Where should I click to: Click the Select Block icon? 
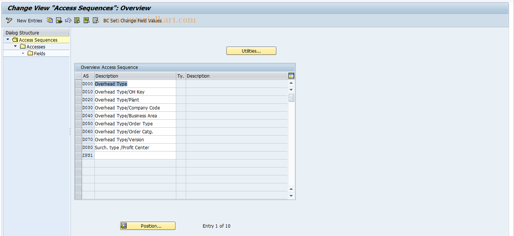86,20
